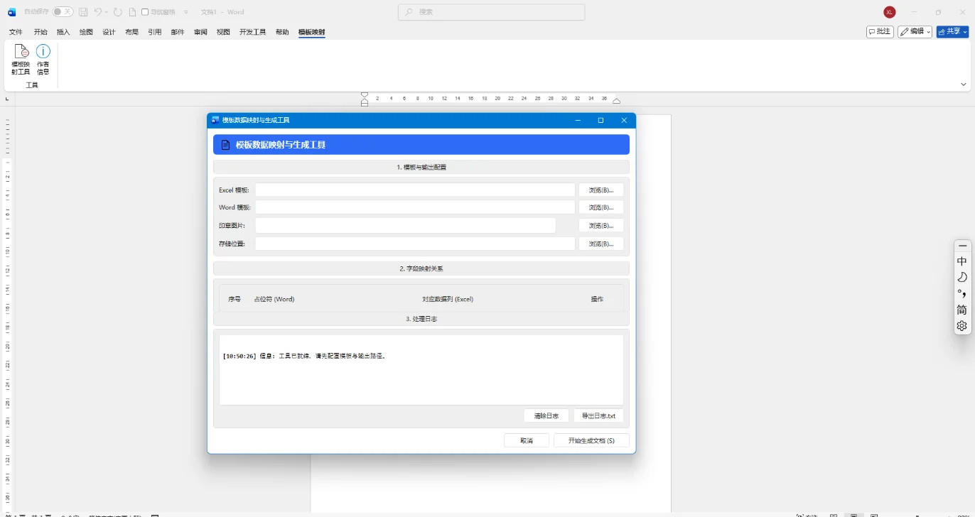
Task: Click the save icon in title bar
Action: click(x=83, y=12)
